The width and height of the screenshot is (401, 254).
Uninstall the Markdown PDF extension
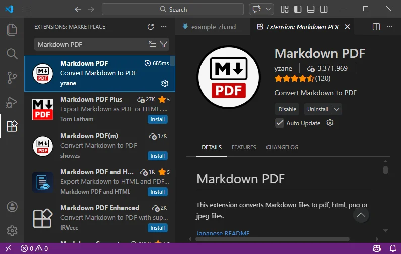[x=318, y=109]
